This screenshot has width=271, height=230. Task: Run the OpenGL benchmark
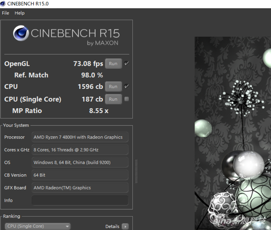(x=113, y=64)
